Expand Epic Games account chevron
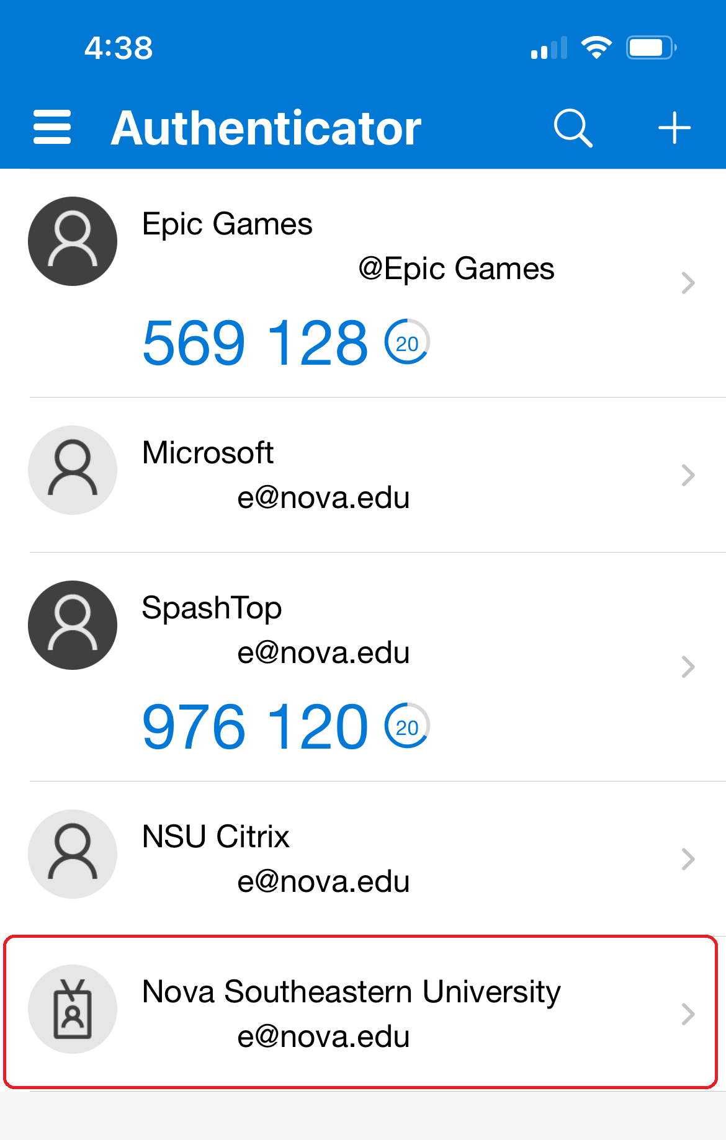 coord(688,283)
